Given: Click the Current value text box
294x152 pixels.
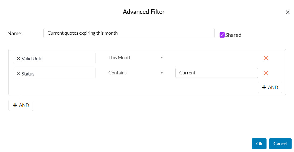Looking at the screenshot, I should 216,73.
